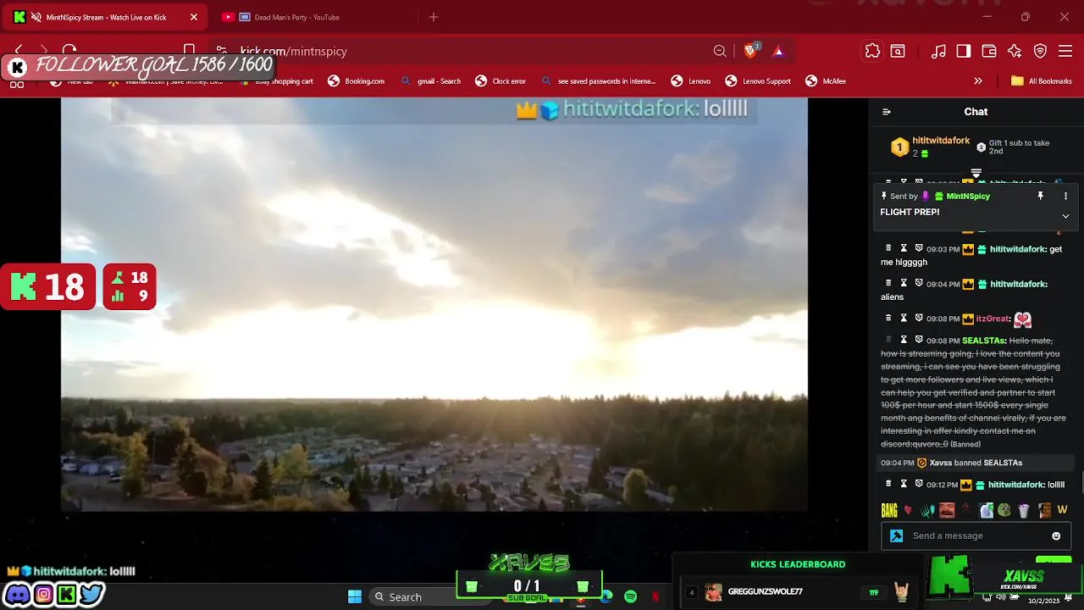
Task: Unmute the MintNSpicy Stream tab audio
Action: (36, 17)
